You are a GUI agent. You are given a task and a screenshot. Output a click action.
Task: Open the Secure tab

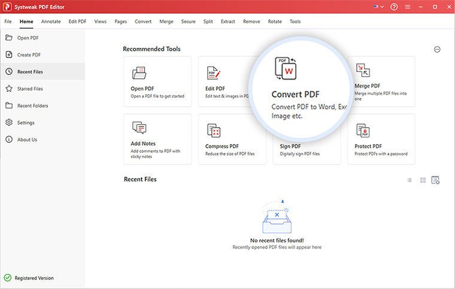point(189,22)
